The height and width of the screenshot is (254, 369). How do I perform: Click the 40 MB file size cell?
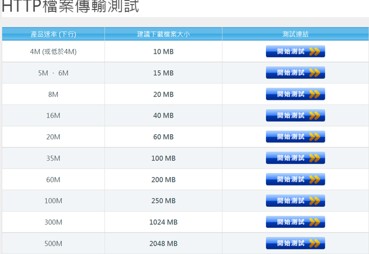[163, 115]
